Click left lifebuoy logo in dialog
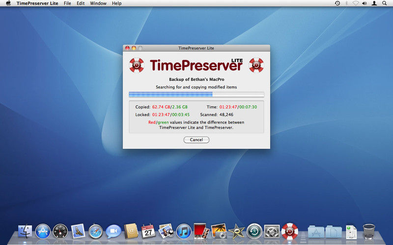The height and width of the screenshot is (245, 393). point(137,65)
